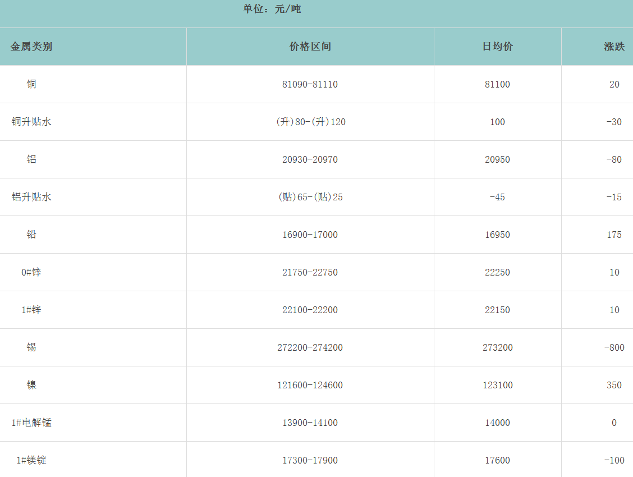The height and width of the screenshot is (477, 633).
Task: Click the lead change value 175
Action: pos(614,235)
